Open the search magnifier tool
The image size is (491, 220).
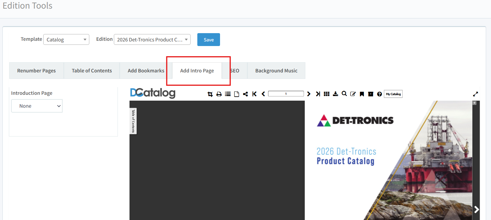[x=344, y=94]
